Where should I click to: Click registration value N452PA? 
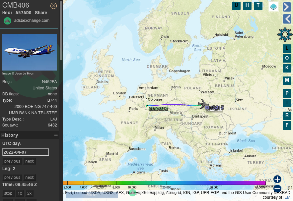(49, 82)
